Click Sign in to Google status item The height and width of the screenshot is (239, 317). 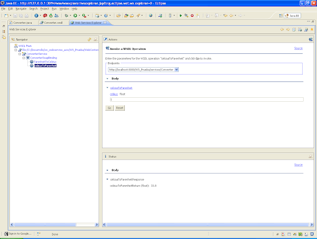click(x=18, y=234)
